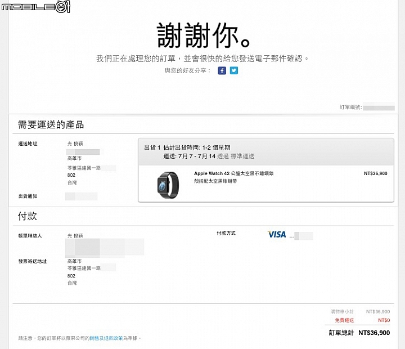Image resolution: width=405 pixels, height=349 pixels.
Task: Click the 免費運送 label
Action: tap(344, 320)
